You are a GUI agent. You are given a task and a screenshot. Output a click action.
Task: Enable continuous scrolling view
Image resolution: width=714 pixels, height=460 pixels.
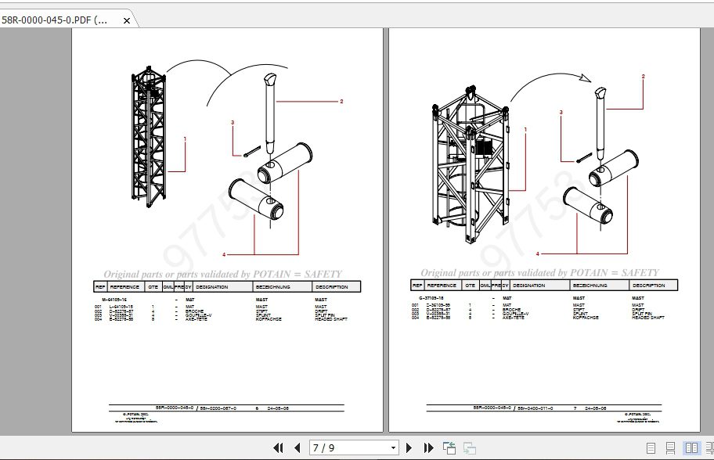pyautogui.click(x=670, y=447)
